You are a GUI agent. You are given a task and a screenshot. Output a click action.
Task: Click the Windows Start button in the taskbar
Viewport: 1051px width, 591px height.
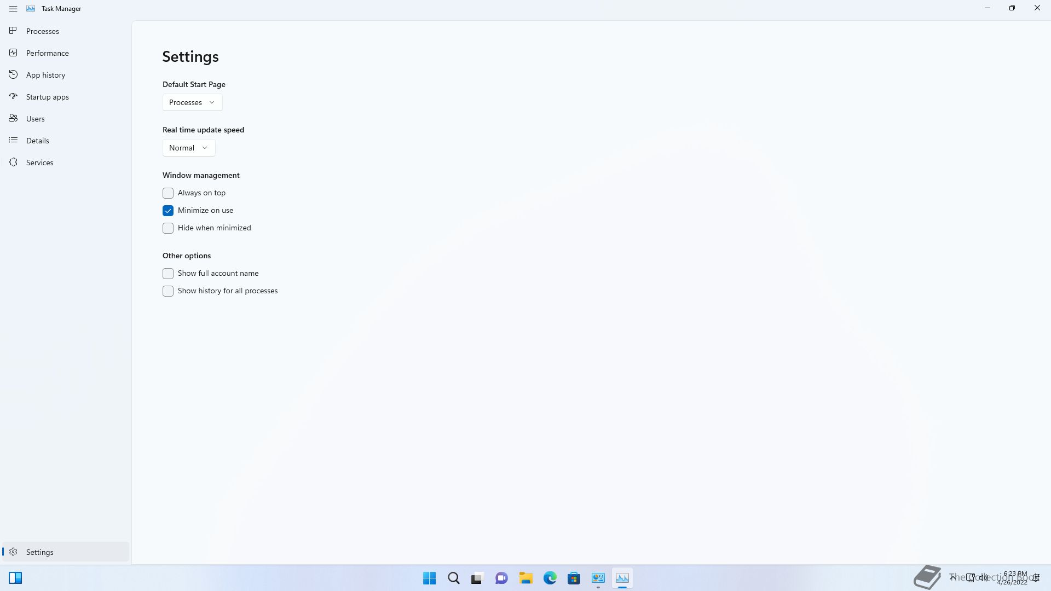tap(429, 578)
